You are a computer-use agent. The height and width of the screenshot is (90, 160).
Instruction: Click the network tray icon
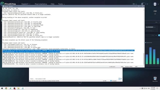tap(144, 88)
